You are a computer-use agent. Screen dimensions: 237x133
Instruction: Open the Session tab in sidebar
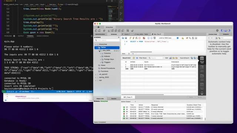pyautogui.click(x=114, y=99)
